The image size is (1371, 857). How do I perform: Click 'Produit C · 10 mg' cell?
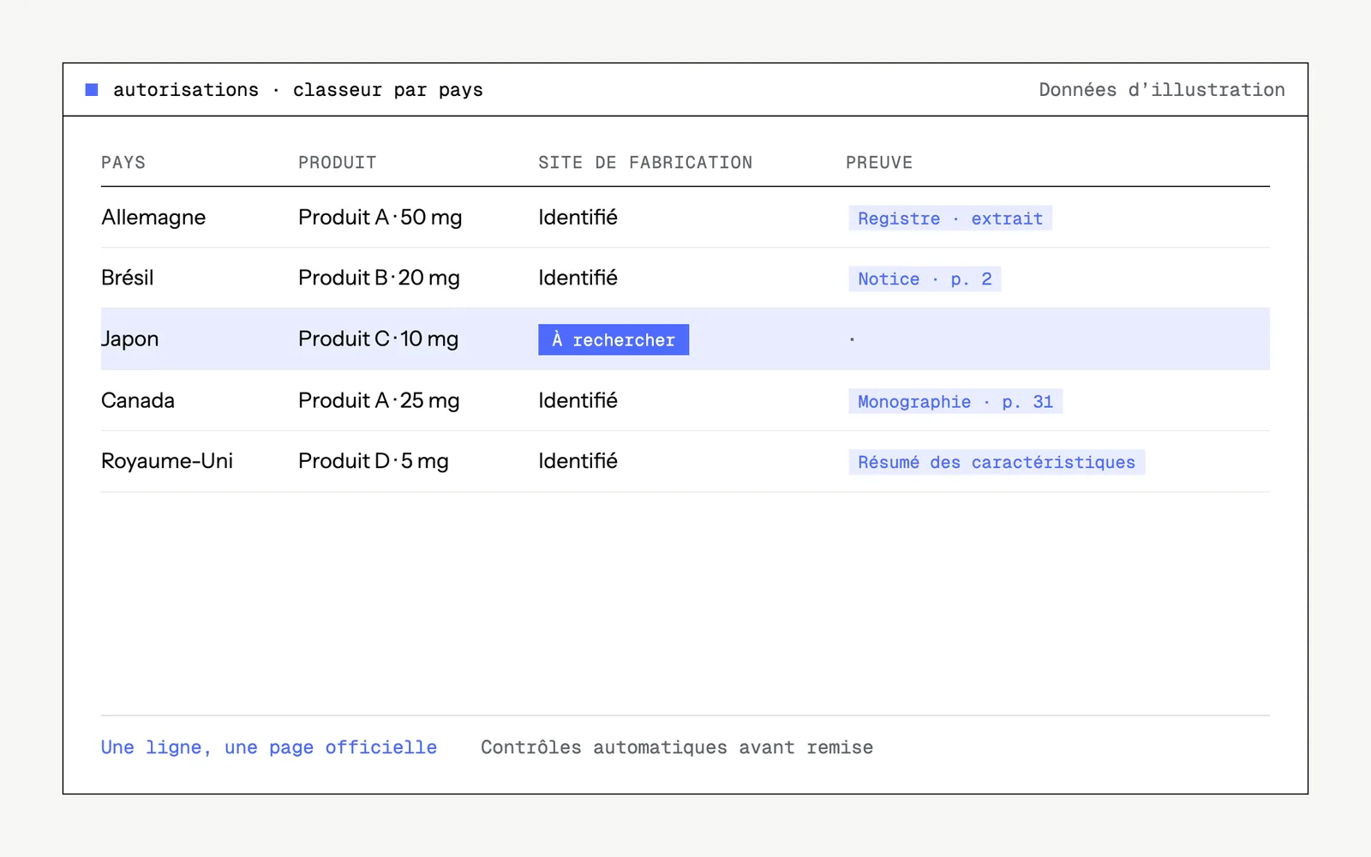coord(378,339)
